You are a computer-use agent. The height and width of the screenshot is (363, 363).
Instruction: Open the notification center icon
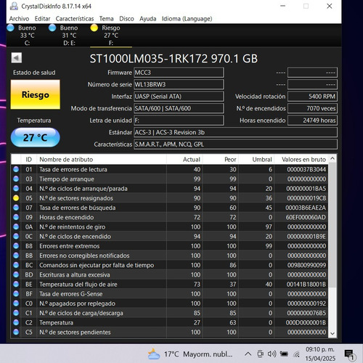350,355
